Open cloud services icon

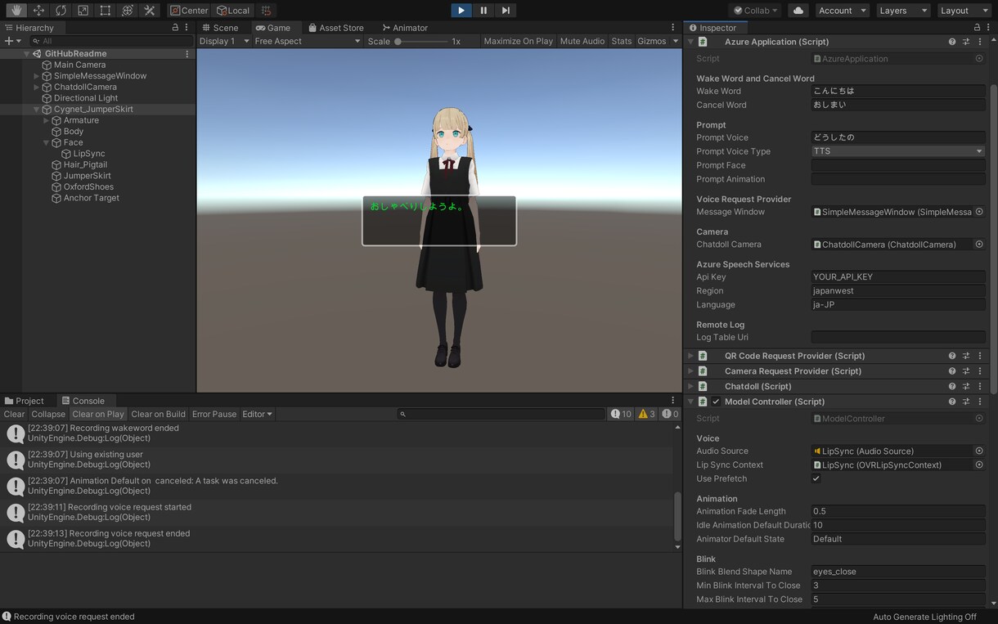tap(798, 11)
